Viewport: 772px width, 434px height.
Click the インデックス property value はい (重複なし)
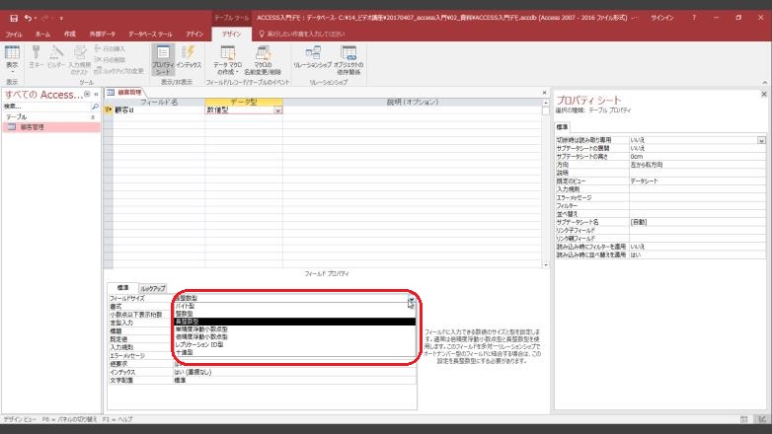295,372
